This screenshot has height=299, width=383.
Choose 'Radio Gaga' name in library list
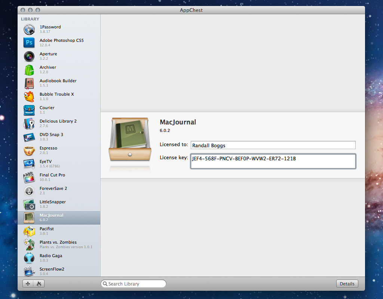point(51,256)
